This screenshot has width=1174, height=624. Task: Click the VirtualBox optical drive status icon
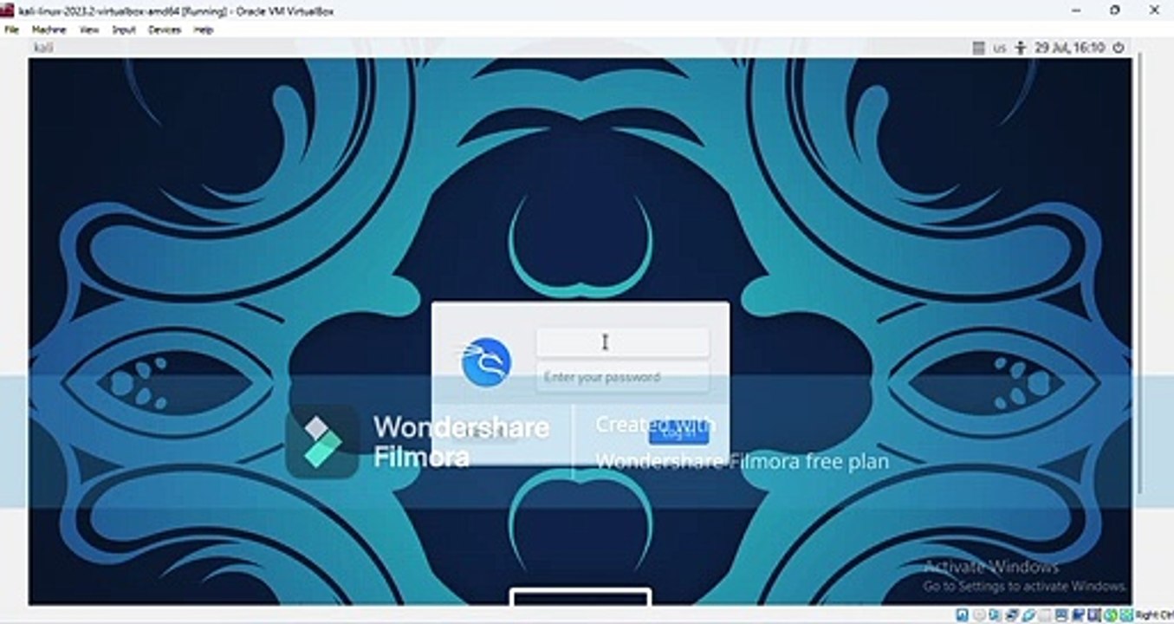pyautogui.click(x=978, y=614)
